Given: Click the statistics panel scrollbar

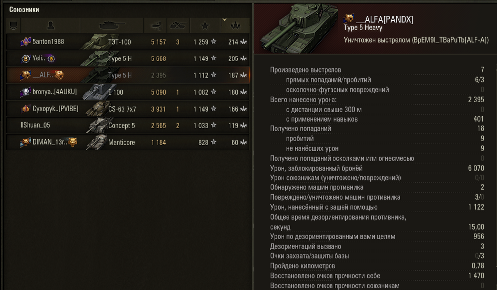Looking at the screenshot, I should [496, 165].
